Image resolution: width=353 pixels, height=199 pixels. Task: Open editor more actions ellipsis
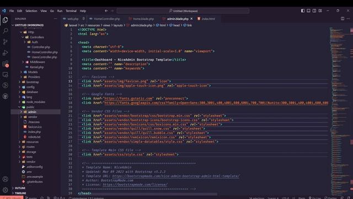click(348, 19)
